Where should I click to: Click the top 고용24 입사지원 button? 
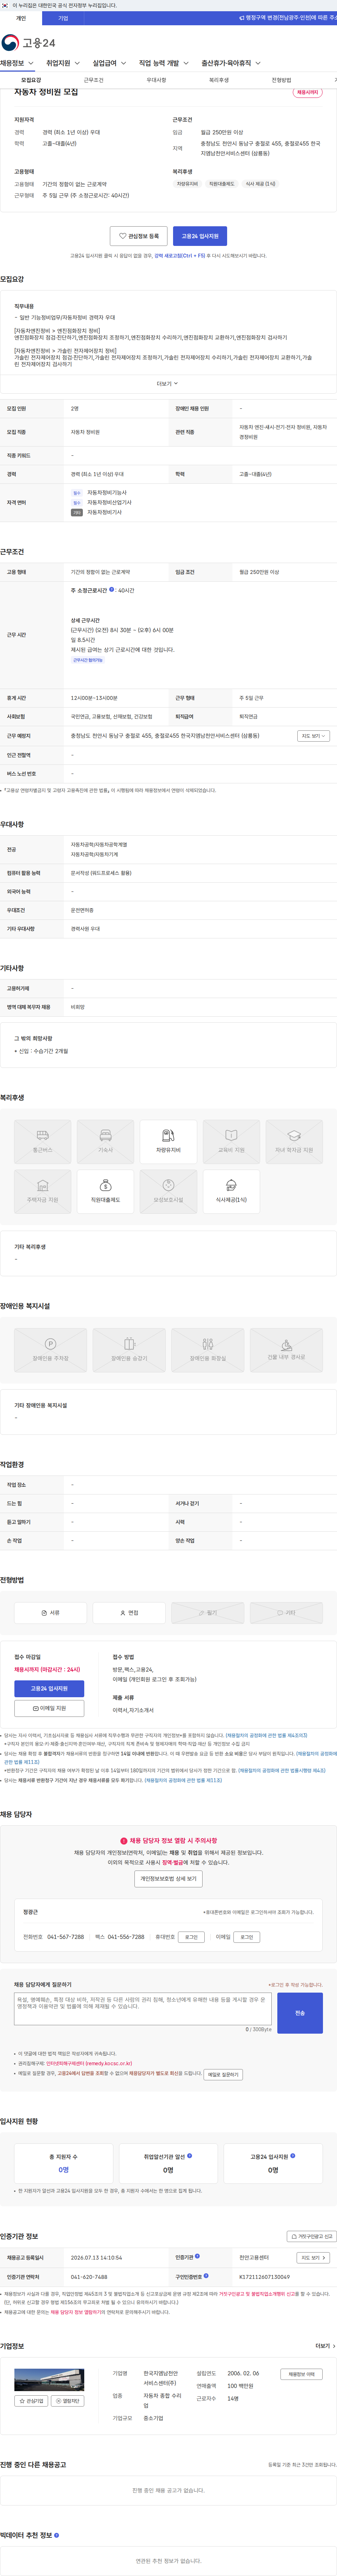[200, 236]
